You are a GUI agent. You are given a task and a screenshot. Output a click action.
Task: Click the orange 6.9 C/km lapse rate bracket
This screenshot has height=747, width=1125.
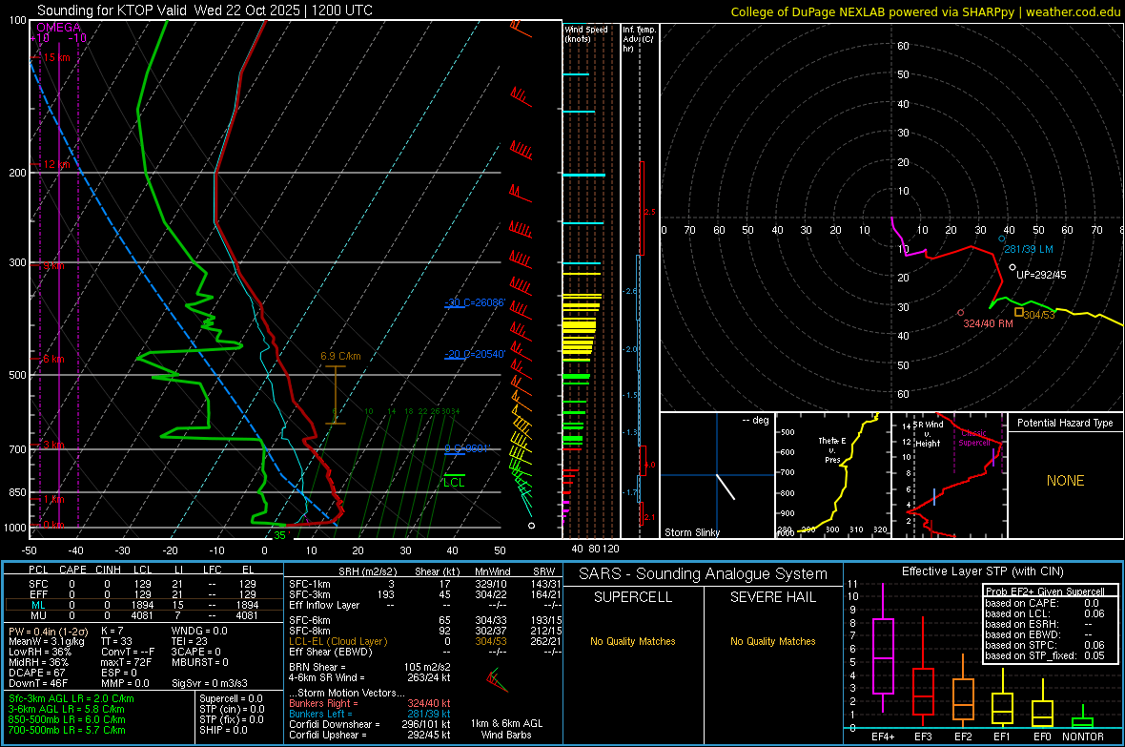point(335,395)
